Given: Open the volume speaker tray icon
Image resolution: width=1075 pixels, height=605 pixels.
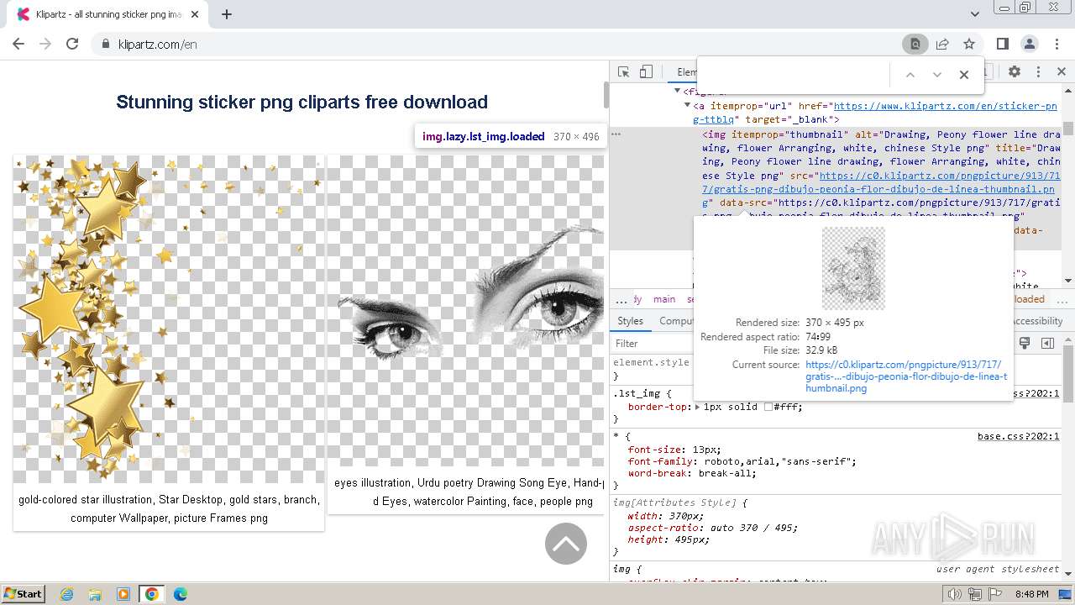Looking at the screenshot, I should coord(954,594).
